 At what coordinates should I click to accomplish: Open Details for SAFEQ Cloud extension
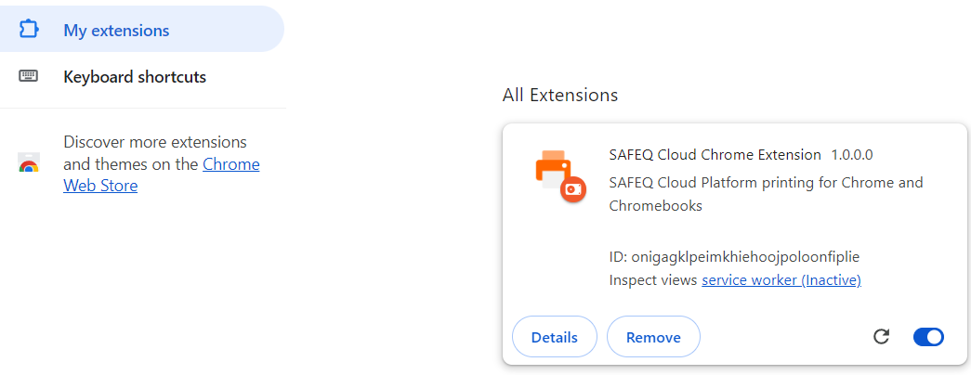coord(554,337)
